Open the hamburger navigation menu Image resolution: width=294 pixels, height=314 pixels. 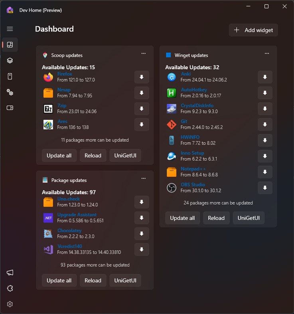click(10, 29)
